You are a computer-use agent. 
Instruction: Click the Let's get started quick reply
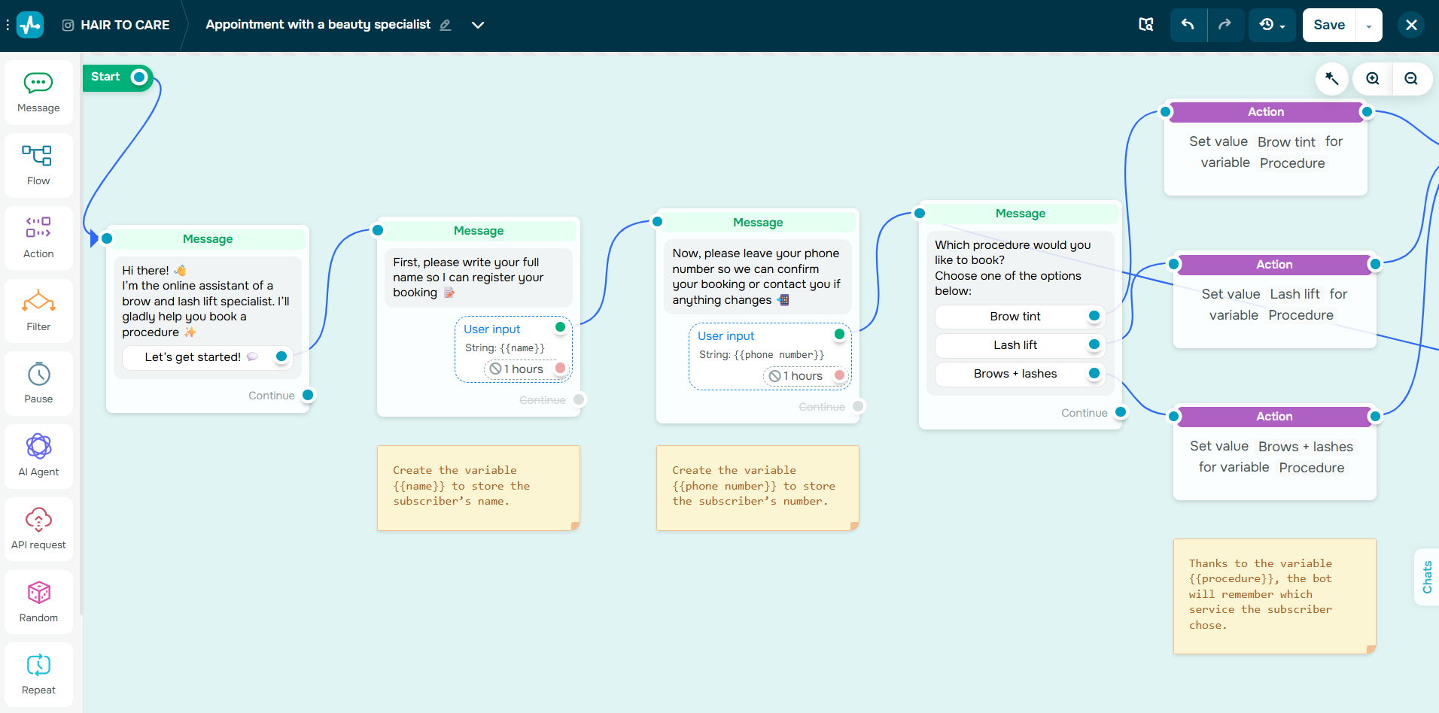point(193,356)
